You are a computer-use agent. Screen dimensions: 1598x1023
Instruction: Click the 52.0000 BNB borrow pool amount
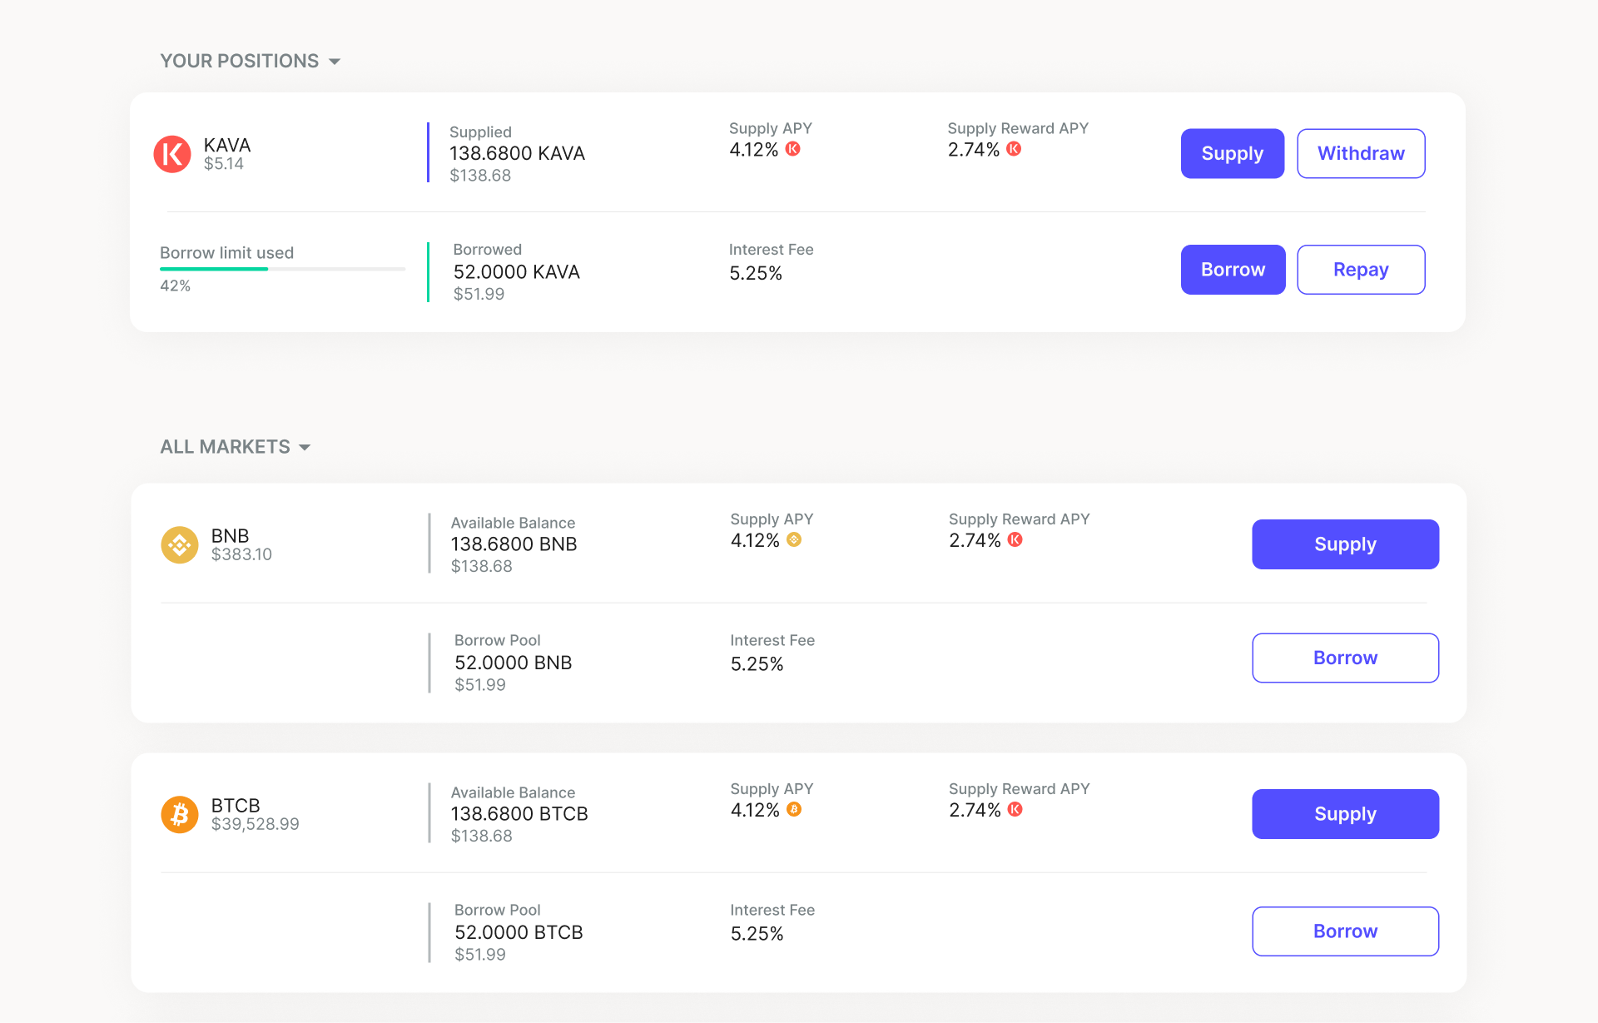(x=513, y=663)
